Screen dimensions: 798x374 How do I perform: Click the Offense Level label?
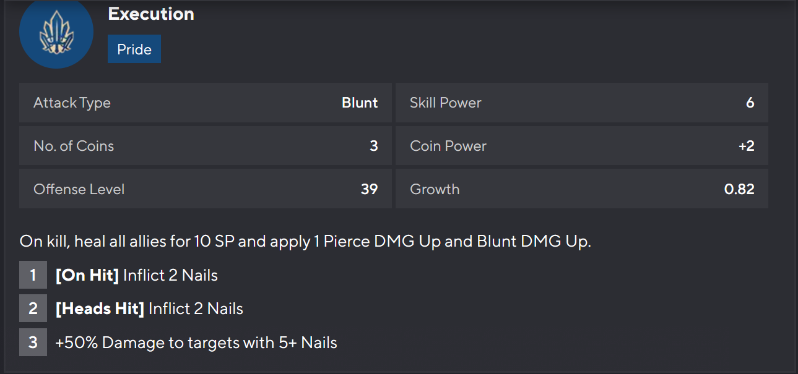79,189
